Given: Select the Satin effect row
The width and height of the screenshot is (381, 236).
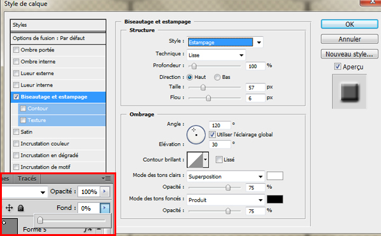Looking at the screenshot, I should click(58, 132).
